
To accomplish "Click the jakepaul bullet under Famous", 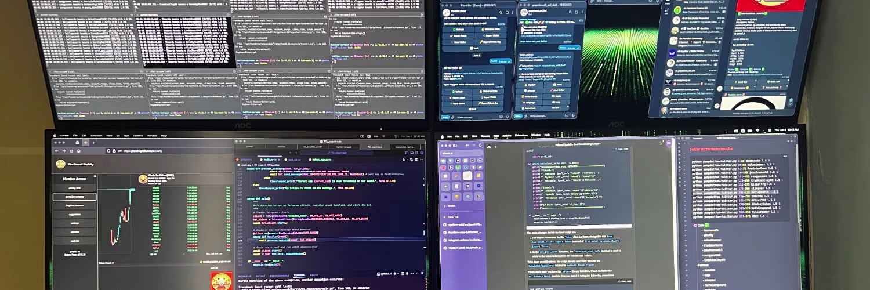I will pyautogui.click(x=710, y=280).
